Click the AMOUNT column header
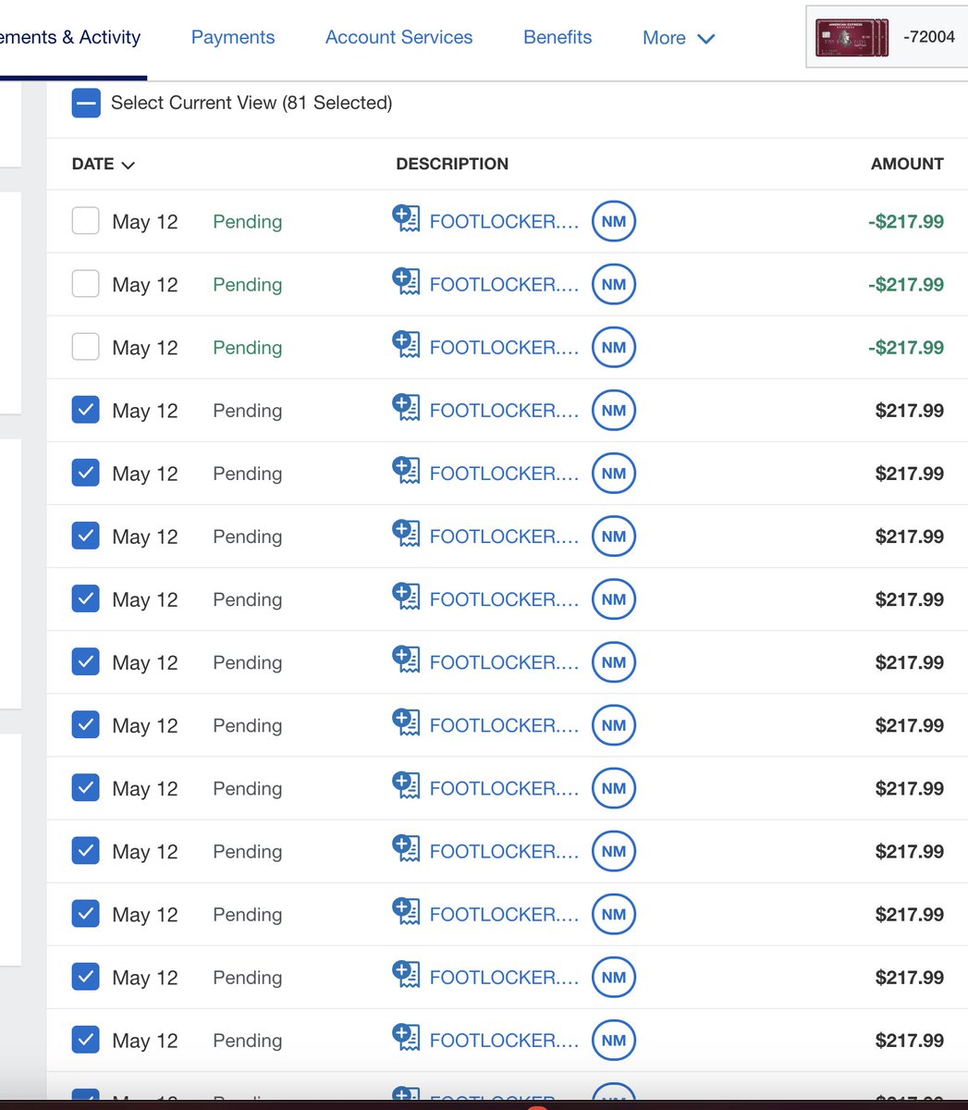The height and width of the screenshot is (1110, 968). click(907, 164)
